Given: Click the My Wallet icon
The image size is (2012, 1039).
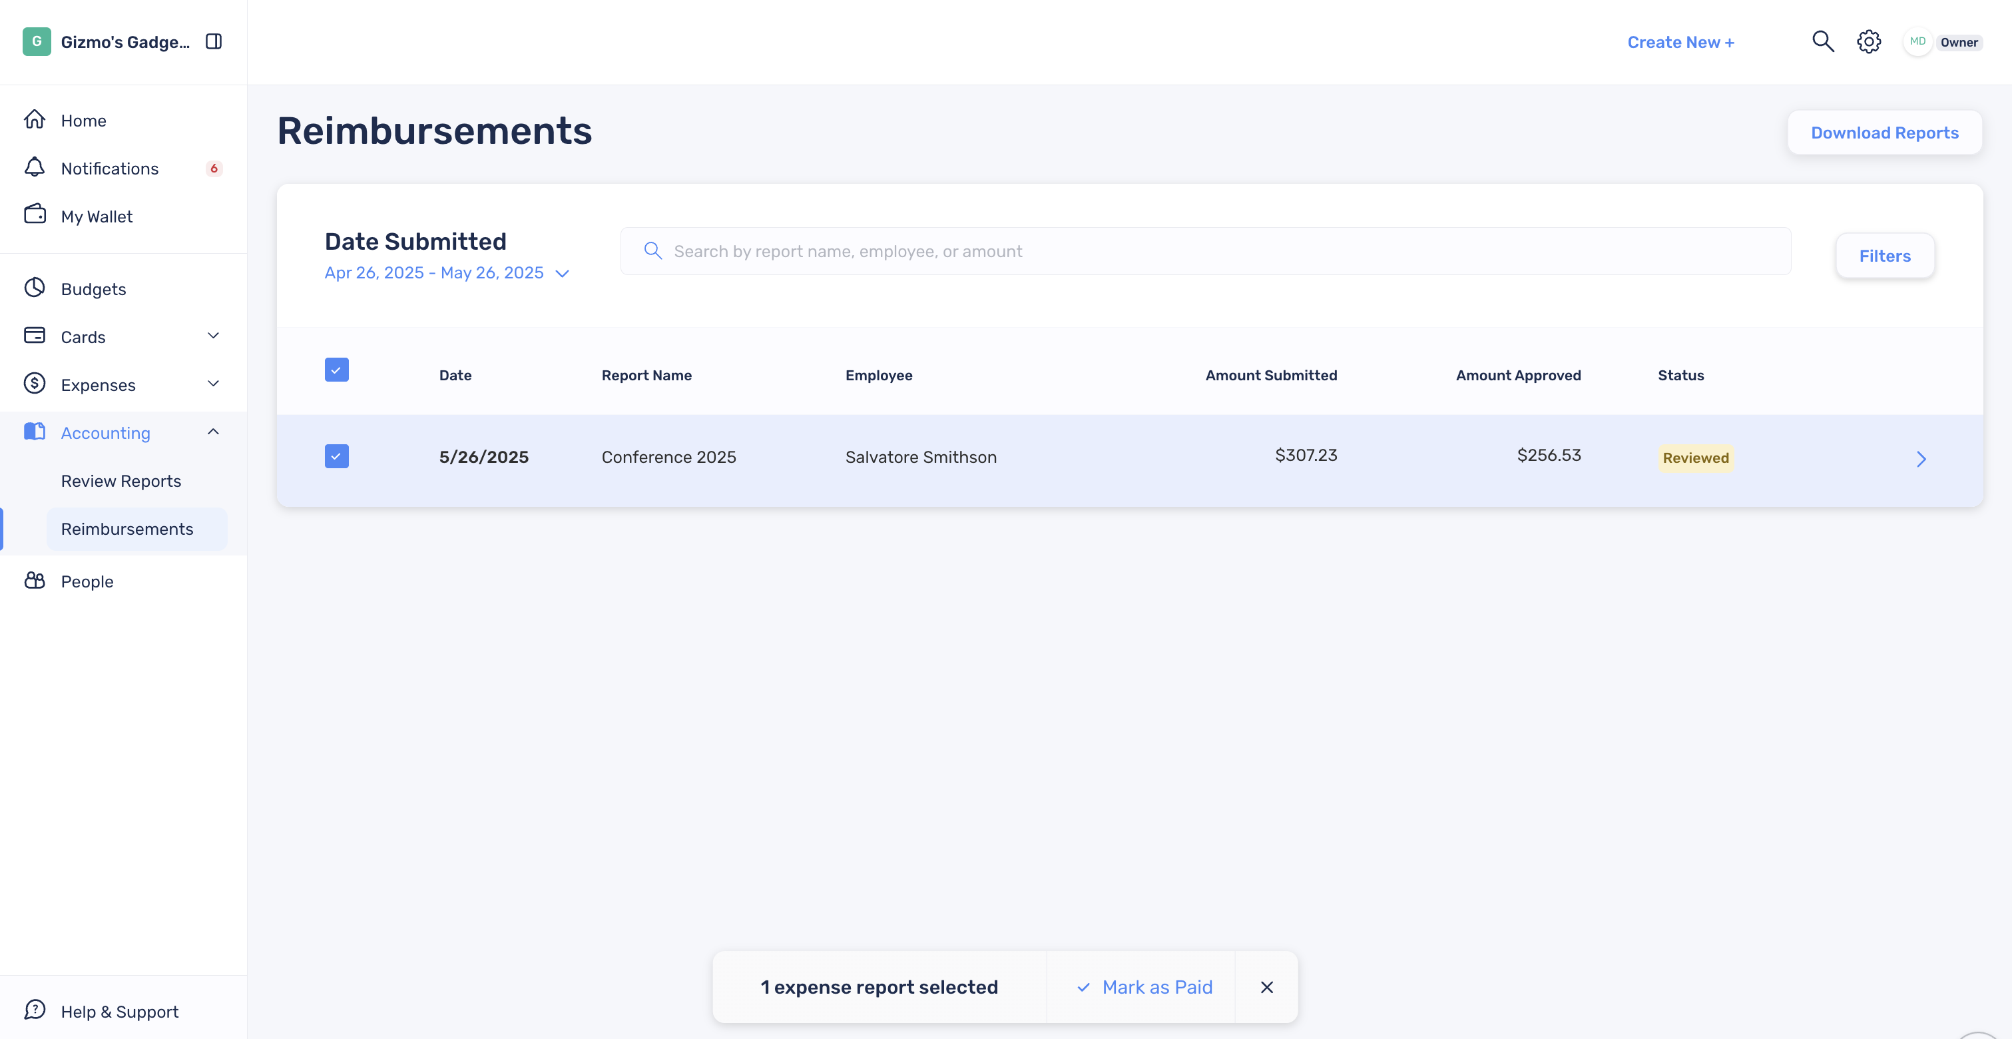Looking at the screenshot, I should point(35,215).
